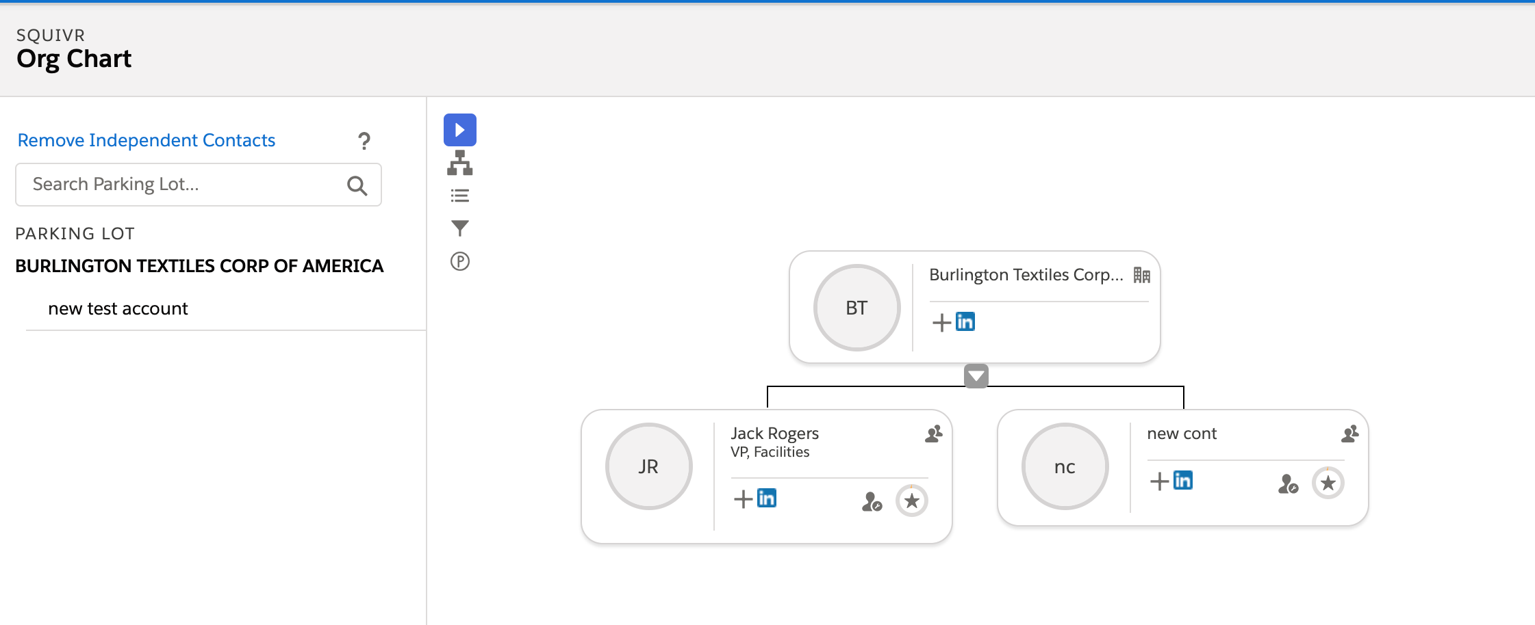Click the blue play arrow toggle button
Image resolution: width=1535 pixels, height=625 pixels.
[459, 130]
